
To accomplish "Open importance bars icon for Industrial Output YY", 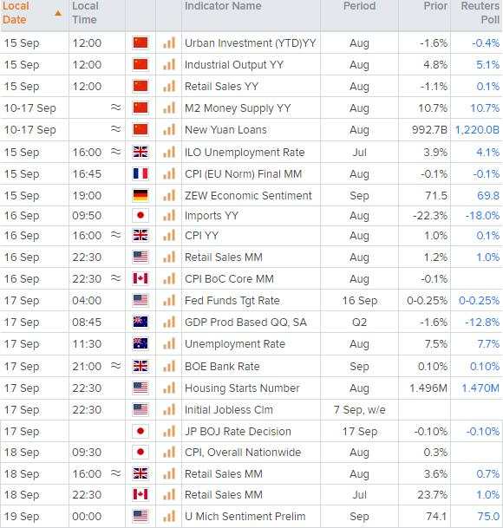I will [169, 64].
